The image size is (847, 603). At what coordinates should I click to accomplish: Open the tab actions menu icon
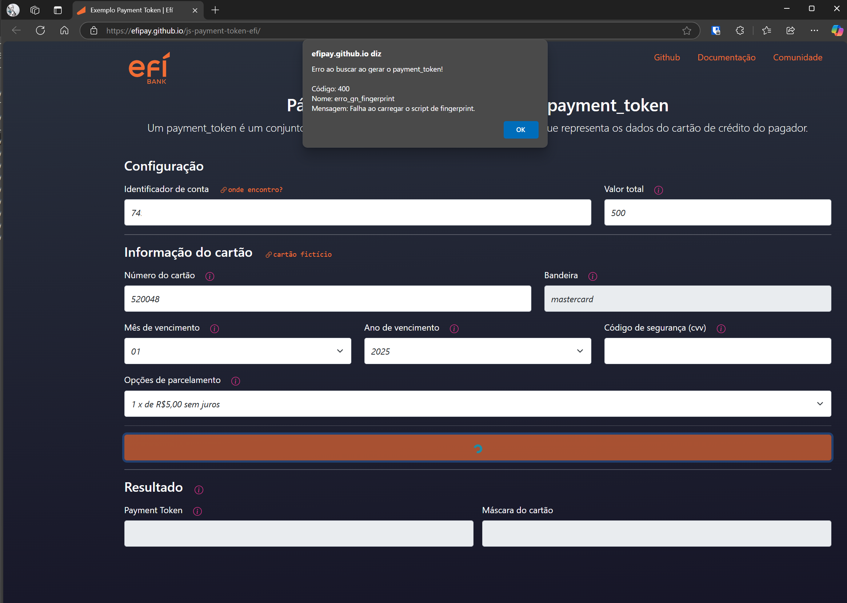pyautogui.click(x=57, y=10)
